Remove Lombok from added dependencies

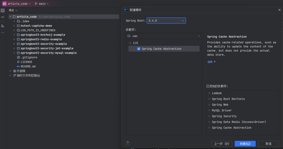click(x=209, y=93)
